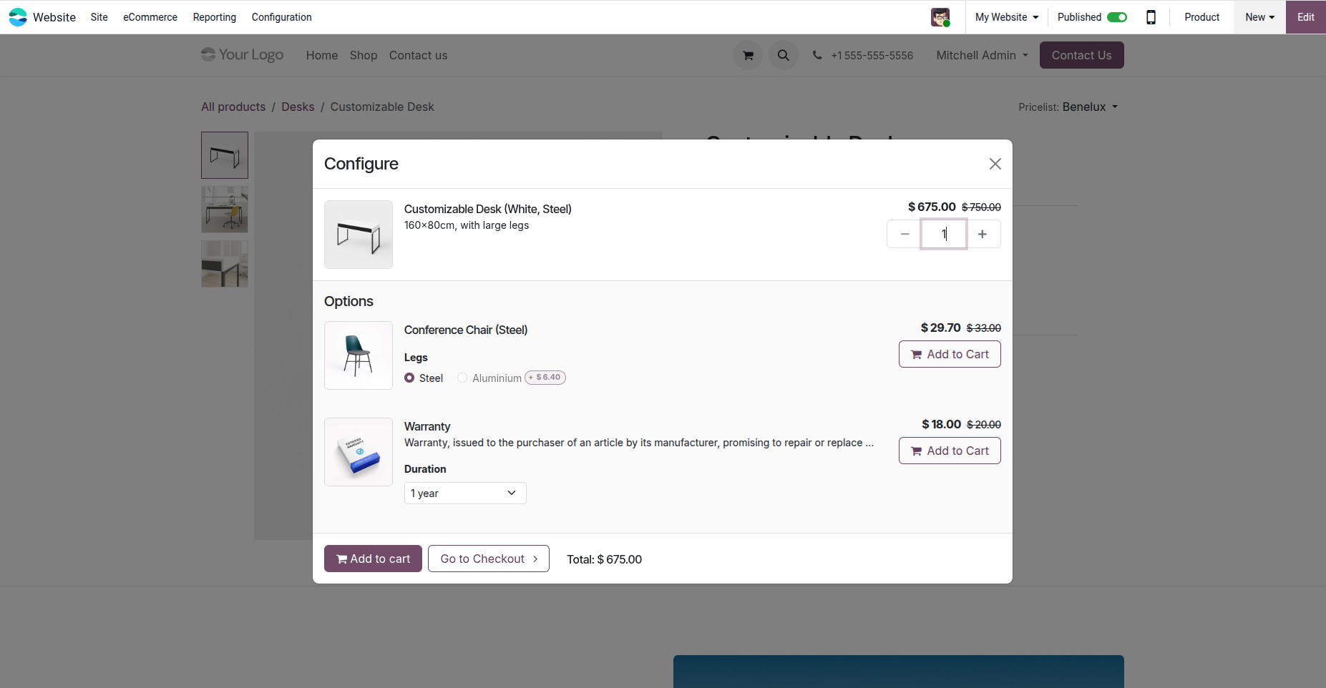Click the Your Logo image
1326x688 pixels.
tap(243, 55)
